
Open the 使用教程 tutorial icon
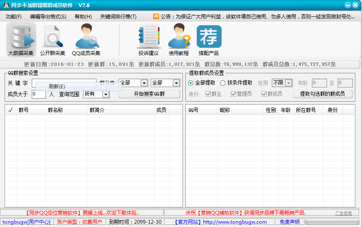(179, 40)
